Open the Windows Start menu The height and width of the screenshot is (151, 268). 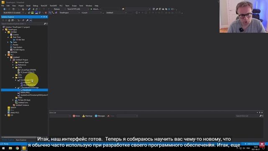pos(3,148)
